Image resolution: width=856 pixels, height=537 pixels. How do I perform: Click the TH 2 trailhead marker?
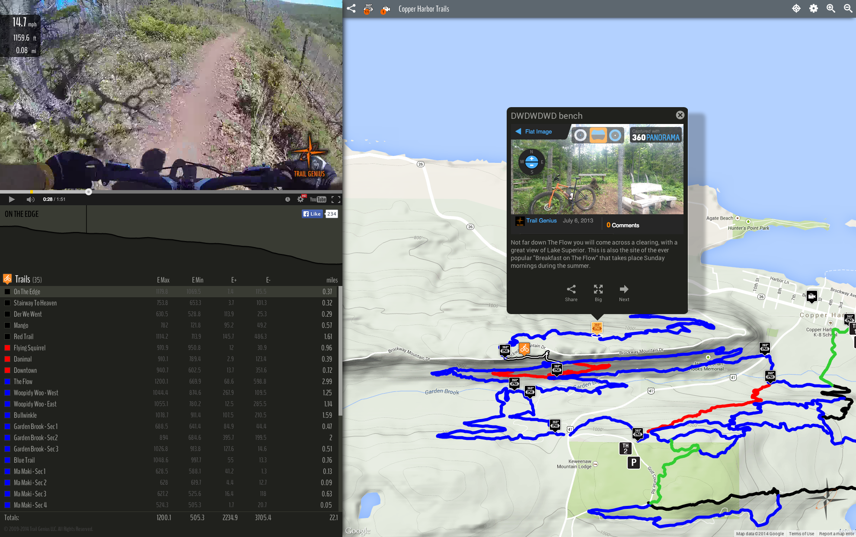coord(625,448)
